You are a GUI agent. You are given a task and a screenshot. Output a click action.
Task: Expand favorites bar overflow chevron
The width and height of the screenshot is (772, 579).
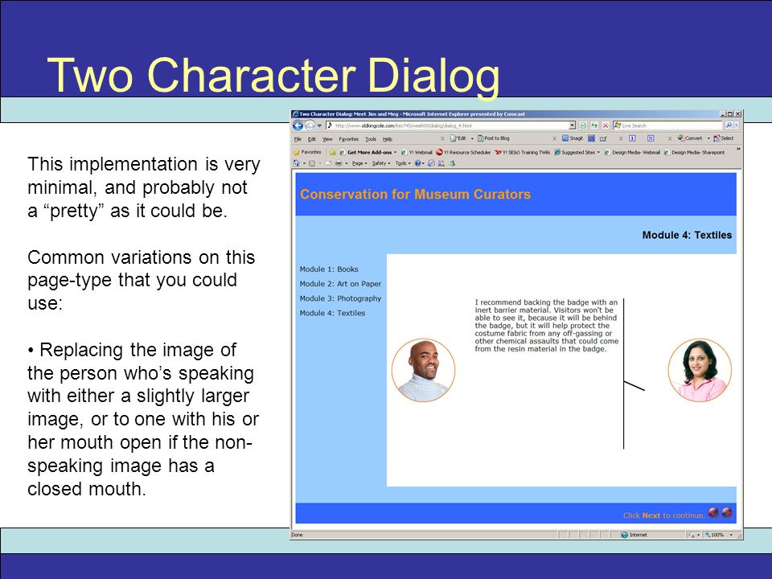(x=737, y=150)
